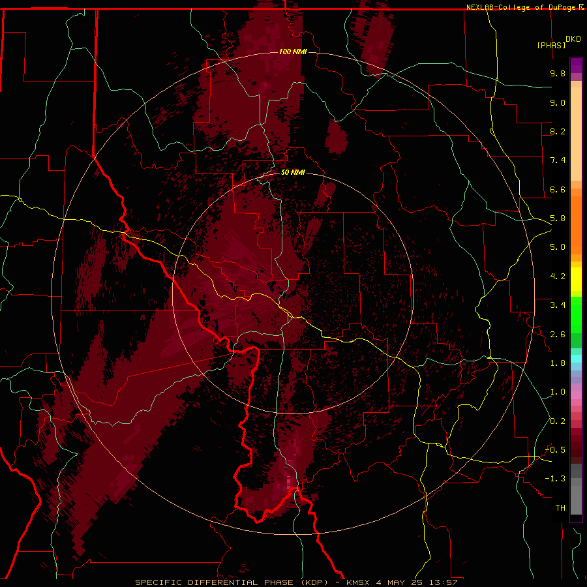Click the cyan band of the color bar
This screenshot has height=587, width=587.
tap(576, 359)
